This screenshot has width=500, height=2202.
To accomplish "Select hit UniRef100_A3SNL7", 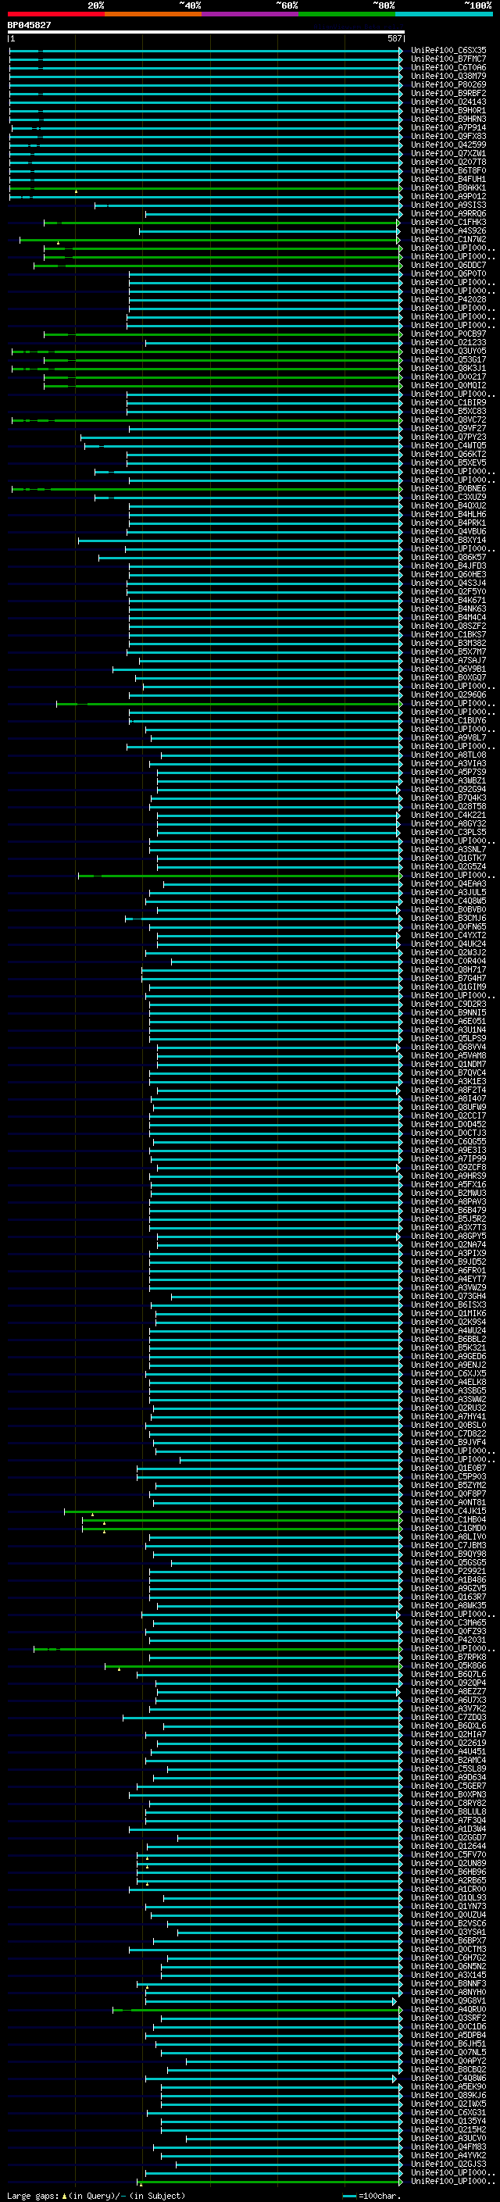I will point(448,850).
